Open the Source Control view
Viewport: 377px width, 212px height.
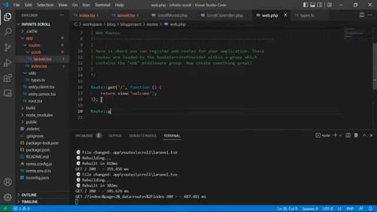[x=8, y=47]
